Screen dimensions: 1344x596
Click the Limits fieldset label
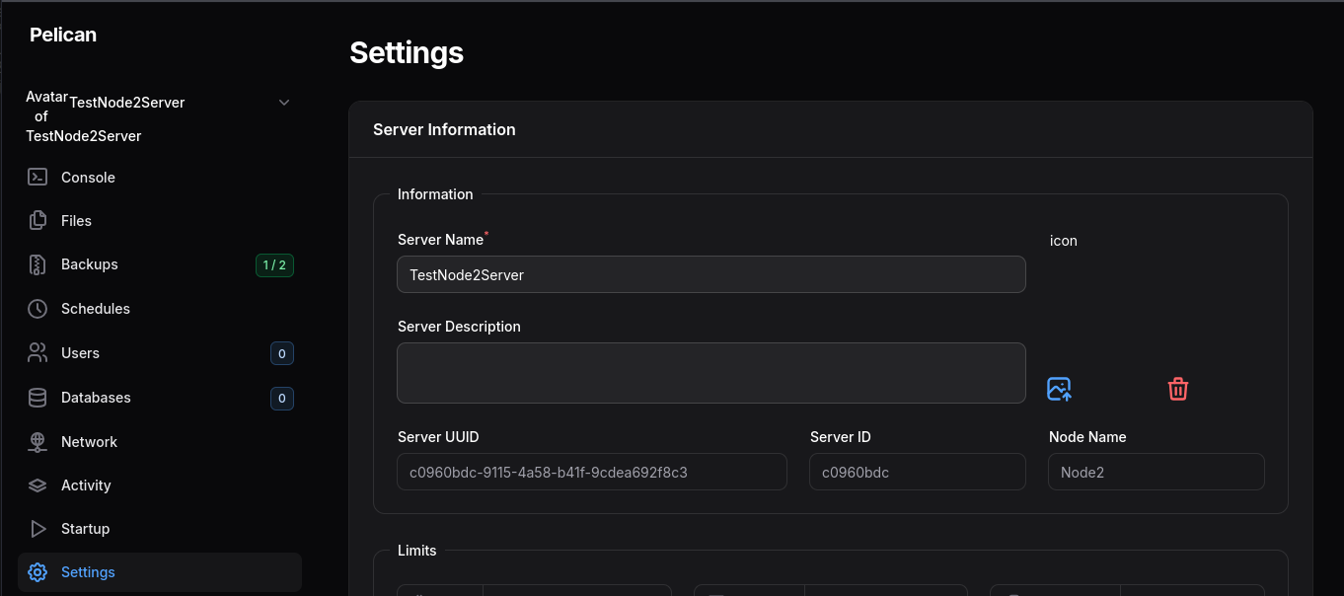click(416, 551)
